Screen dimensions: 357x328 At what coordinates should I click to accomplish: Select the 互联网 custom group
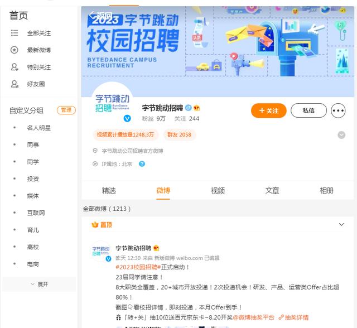(36, 213)
